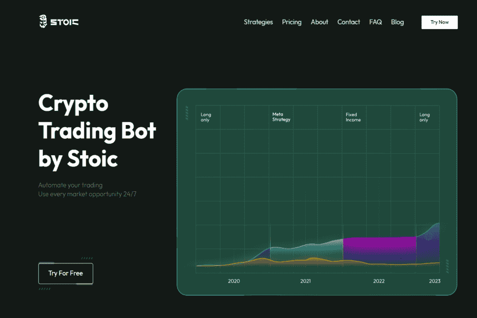Go to the Pricing menu item
This screenshot has height=318, width=477.
pyautogui.click(x=291, y=22)
